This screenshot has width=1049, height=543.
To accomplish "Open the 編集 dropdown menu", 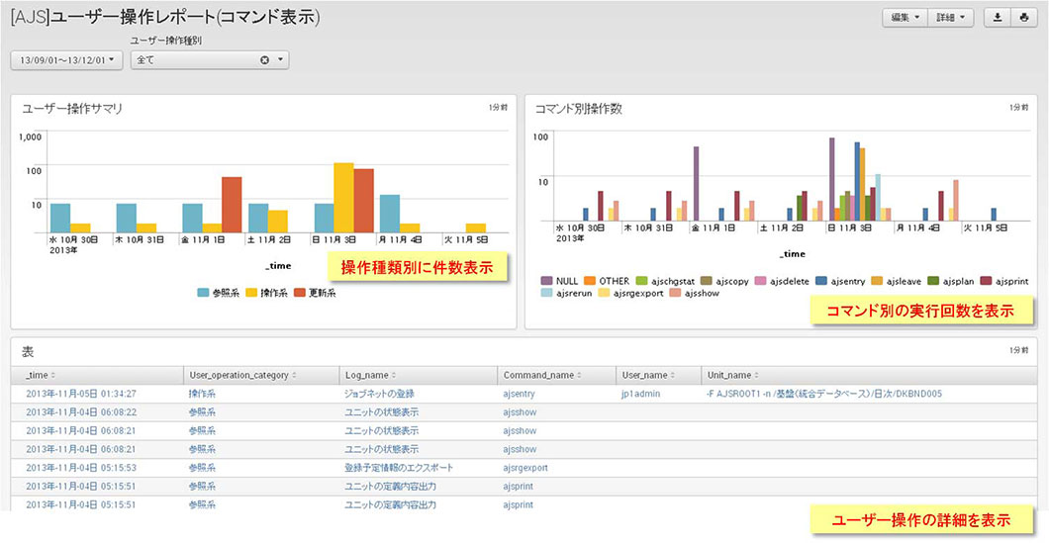I will [905, 18].
